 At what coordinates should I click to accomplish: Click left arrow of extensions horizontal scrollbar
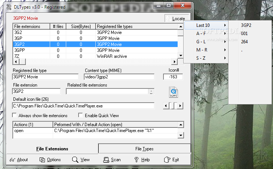coord(16,62)
